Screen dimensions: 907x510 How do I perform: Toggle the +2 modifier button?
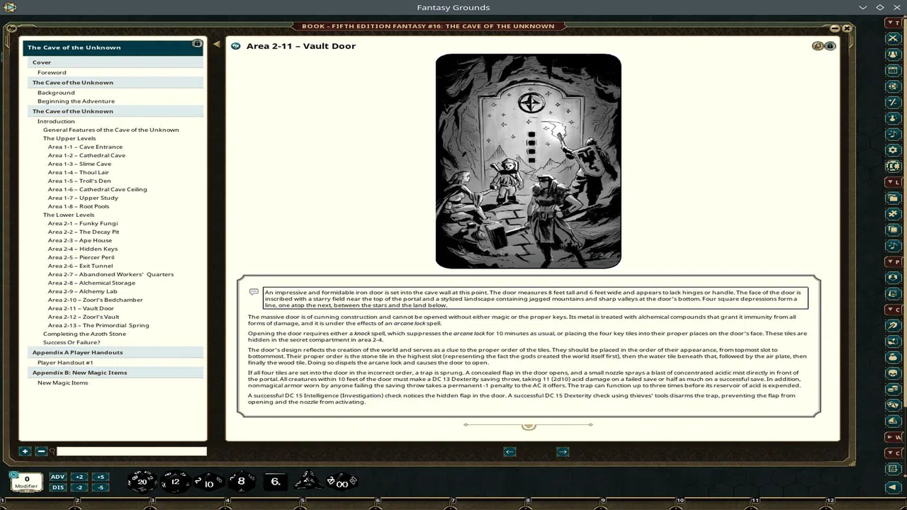(x=79, y=477)
